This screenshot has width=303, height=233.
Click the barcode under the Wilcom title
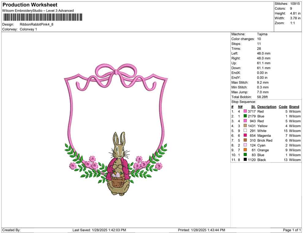tap(42, 17)
